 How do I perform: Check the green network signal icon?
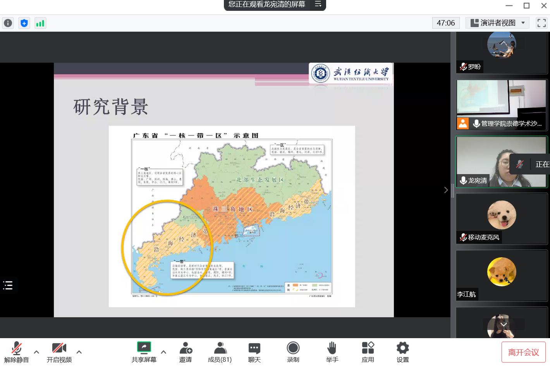[40, 23]
